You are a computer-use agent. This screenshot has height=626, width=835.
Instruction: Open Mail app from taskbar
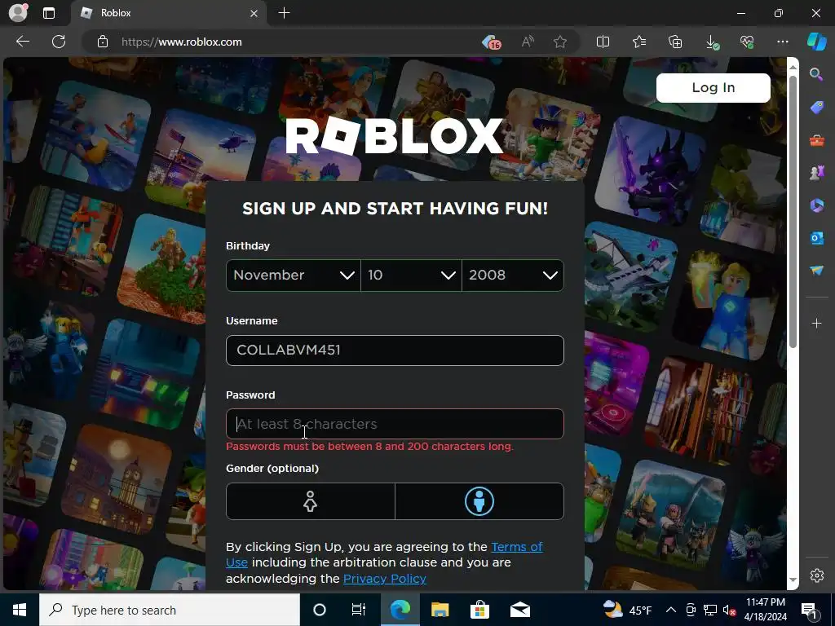[519, 610]
